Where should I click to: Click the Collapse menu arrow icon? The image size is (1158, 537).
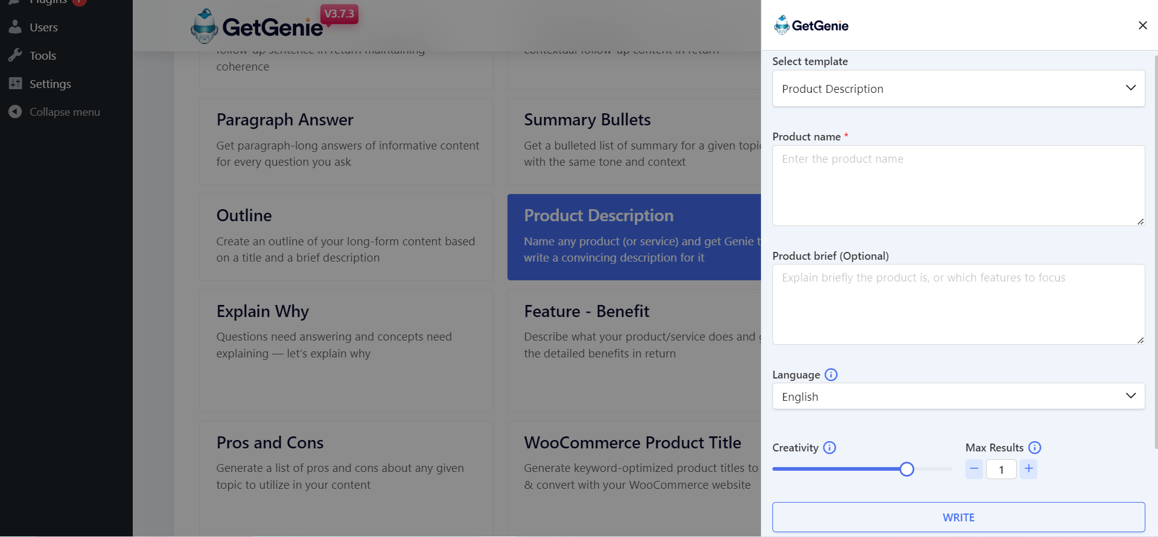click(x=15, y=112)
